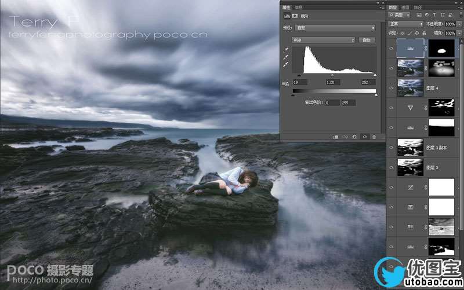The image size is (464, 290).
Task: Click the reset adjustment icon in Properties
Action: (x=354, y=137)
